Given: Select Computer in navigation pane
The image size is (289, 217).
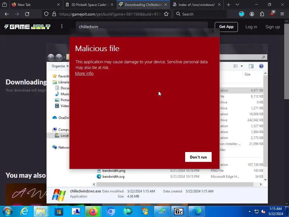Looking at the screenshot, I should 61,129.
